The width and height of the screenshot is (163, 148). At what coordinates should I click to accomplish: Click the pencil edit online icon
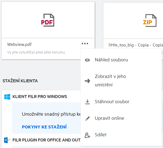[87, 118]
